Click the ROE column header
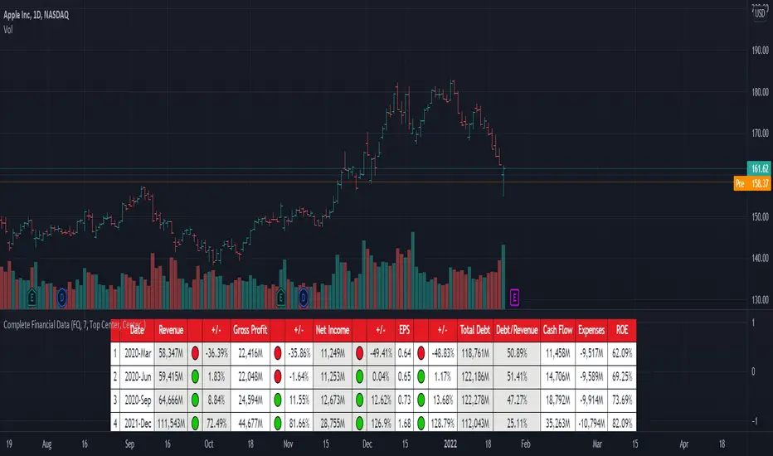773x456 pixels. point(622,330)
